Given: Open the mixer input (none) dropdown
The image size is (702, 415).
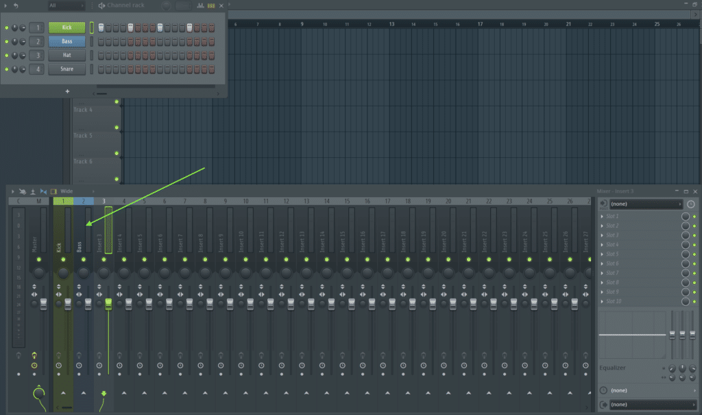Looking at the screenshot, I should coord(646,204).
